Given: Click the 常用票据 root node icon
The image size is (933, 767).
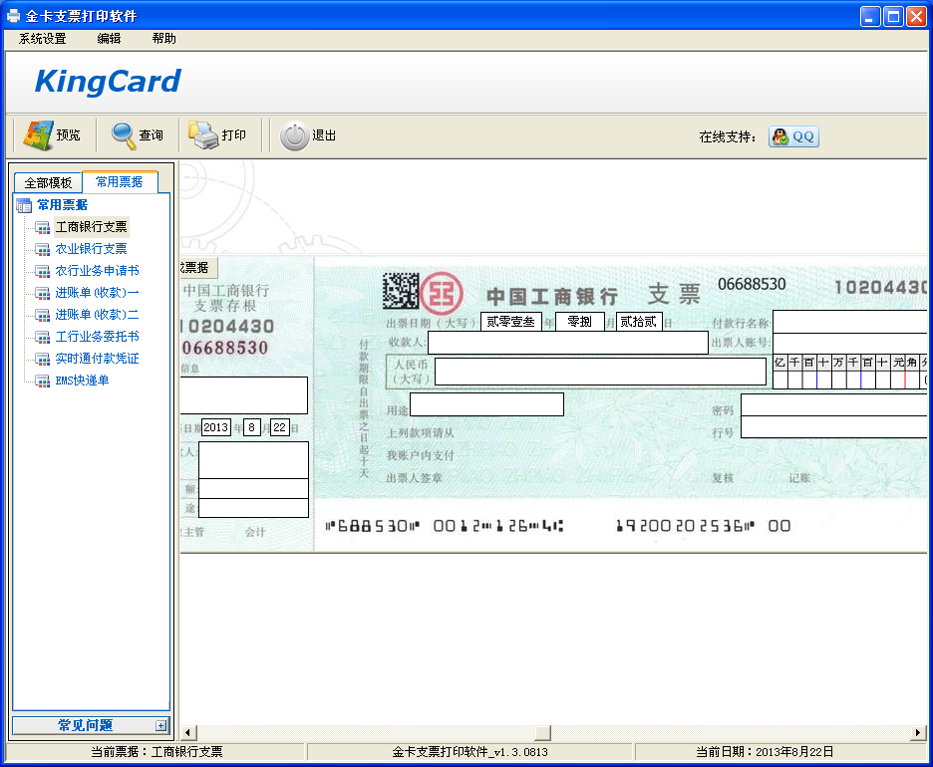Looking at the screenshot, I should click(x=24, y=204).
